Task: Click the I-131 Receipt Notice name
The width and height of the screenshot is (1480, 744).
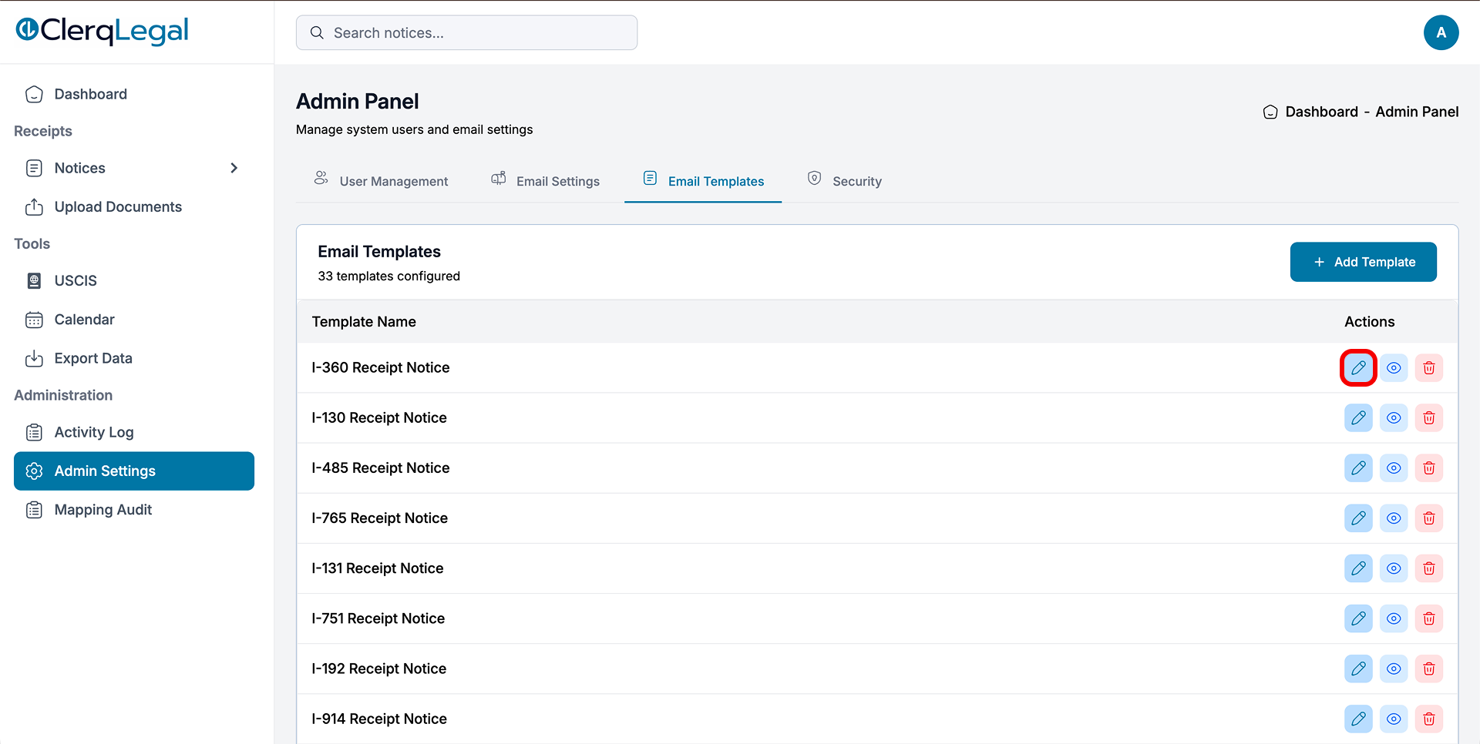Action: click(x=378, y=568)
